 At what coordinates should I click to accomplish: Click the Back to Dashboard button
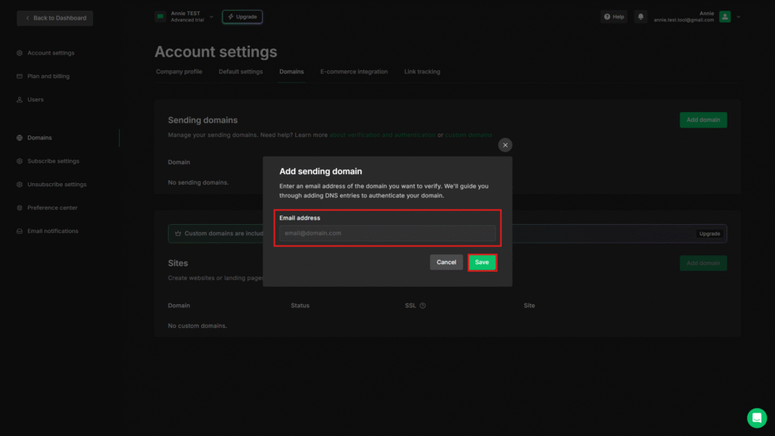click(x=55, y=17)
